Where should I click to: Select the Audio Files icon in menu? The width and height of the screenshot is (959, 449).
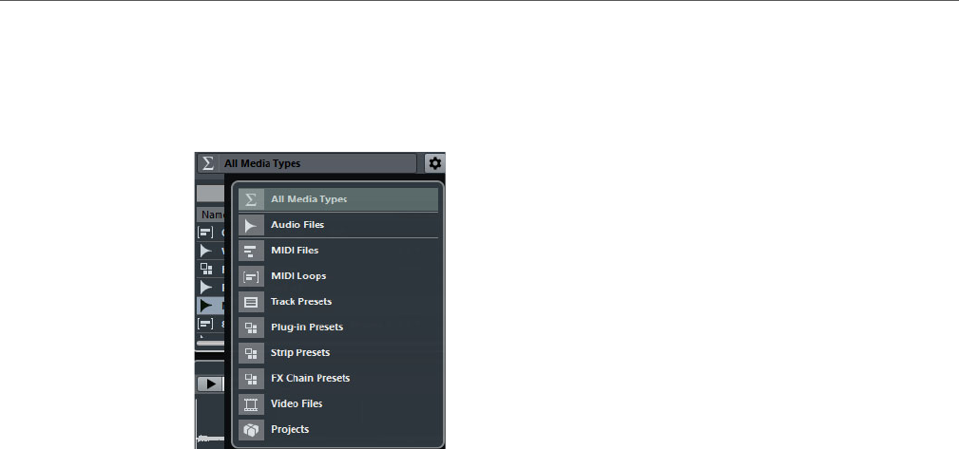pyautogui.click(x=251, y=225)
